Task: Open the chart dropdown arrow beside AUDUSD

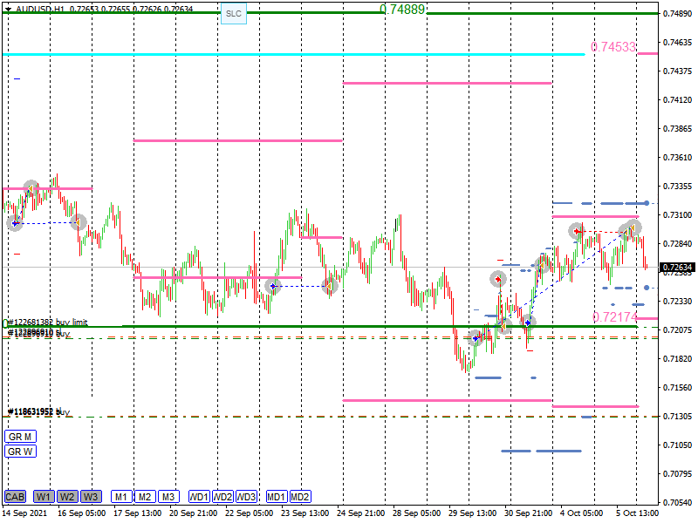Action: pos(8,8)
